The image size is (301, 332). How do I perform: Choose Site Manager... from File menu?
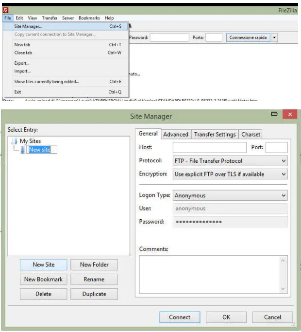[x=66, y=26]
